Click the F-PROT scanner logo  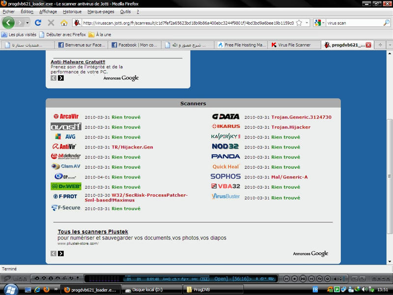[x=65, y=196]
